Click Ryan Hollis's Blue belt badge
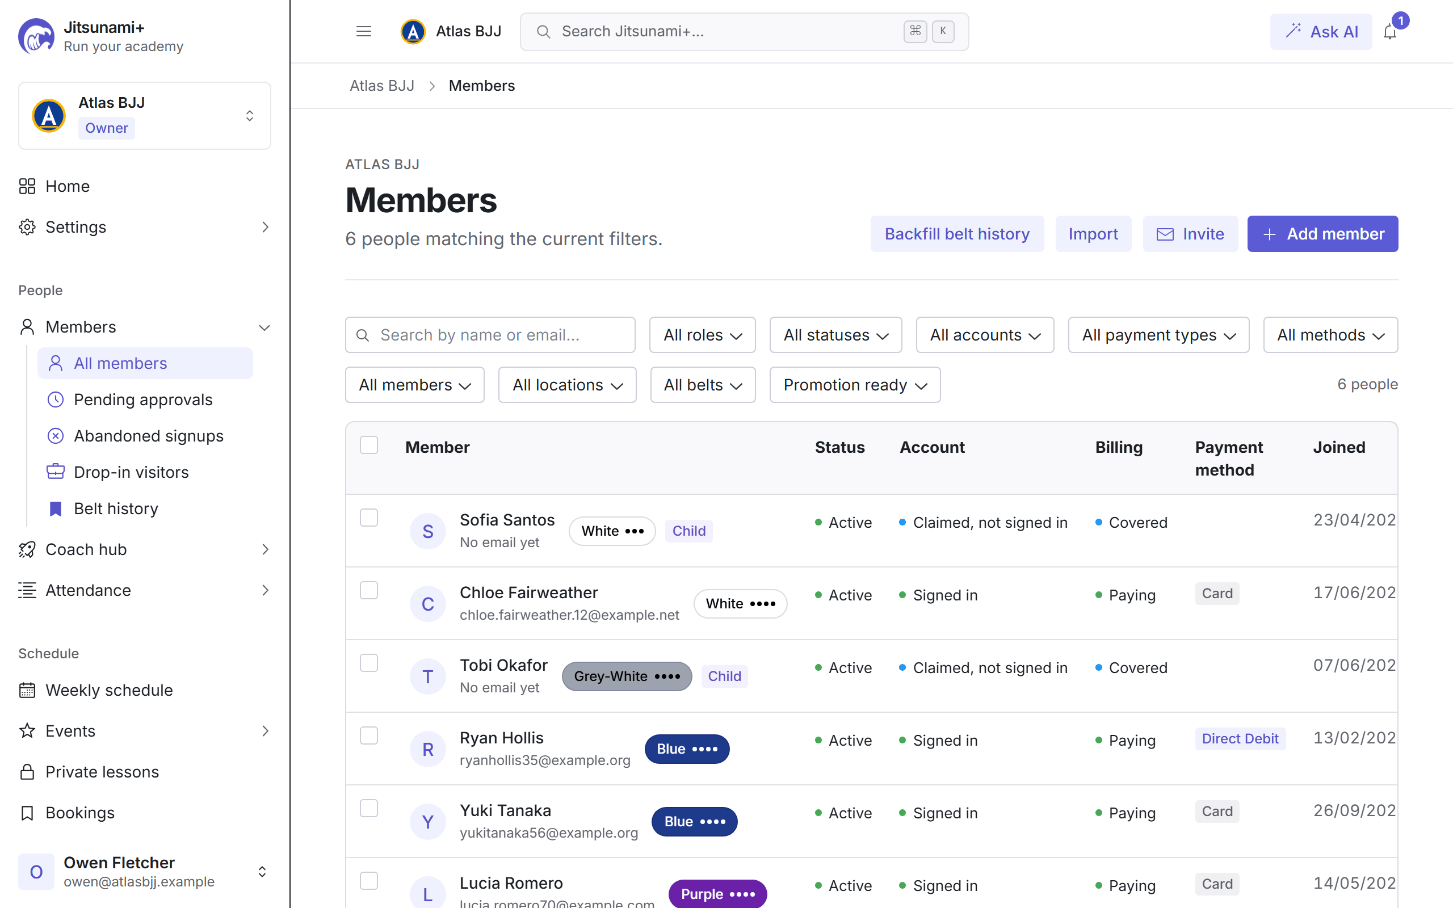 click(687, 749)
